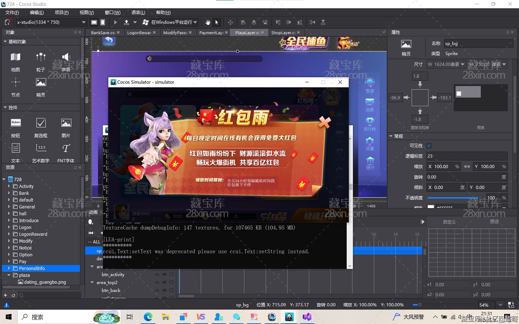Select dating_guangbo.png file

[x=45, y=282]
